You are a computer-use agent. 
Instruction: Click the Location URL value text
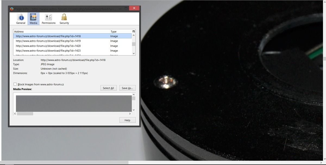pyautogui.click(x=73, y=60)
